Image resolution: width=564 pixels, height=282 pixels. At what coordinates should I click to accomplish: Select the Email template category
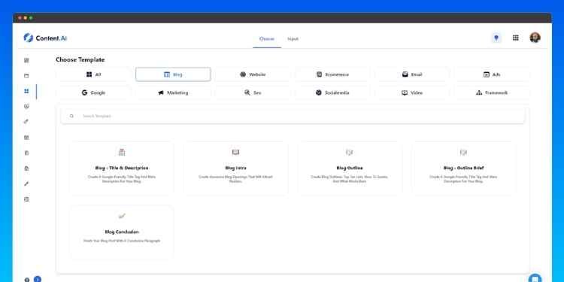click(x=412, y=74)
